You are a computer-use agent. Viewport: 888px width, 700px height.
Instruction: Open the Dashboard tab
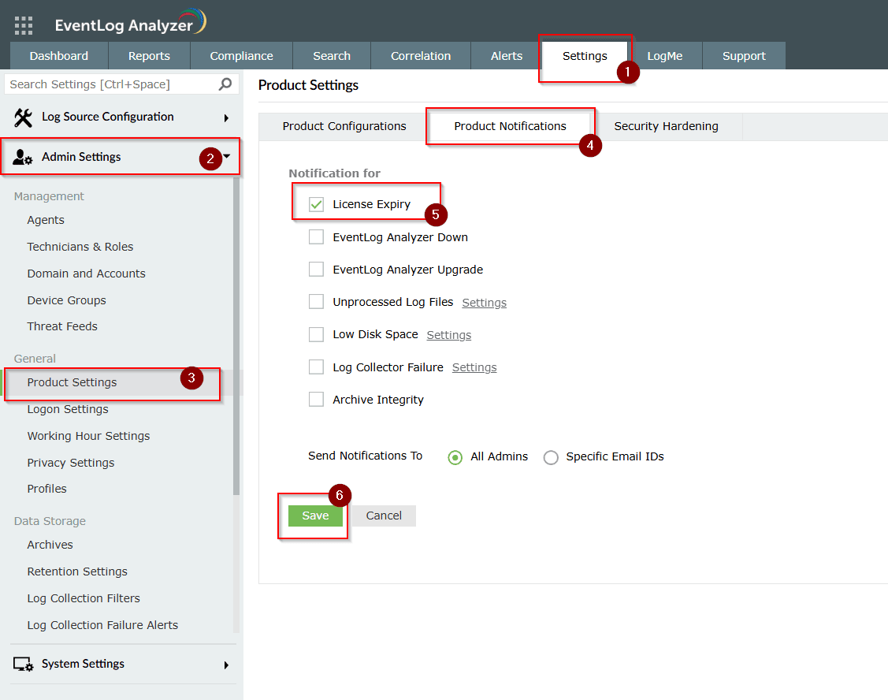[59, 55]
